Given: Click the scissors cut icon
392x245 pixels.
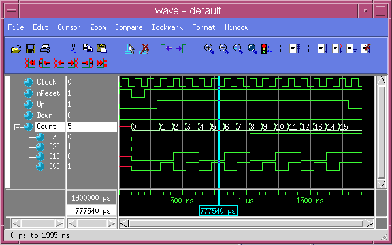Looking at the screenshot, I should click(x=73, y=49).
